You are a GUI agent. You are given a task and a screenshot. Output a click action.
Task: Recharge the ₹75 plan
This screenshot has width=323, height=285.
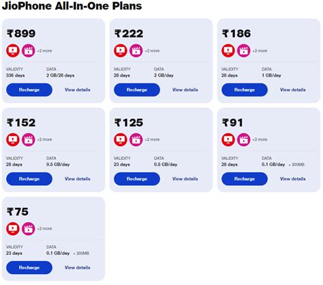click(x=29, y=268)
